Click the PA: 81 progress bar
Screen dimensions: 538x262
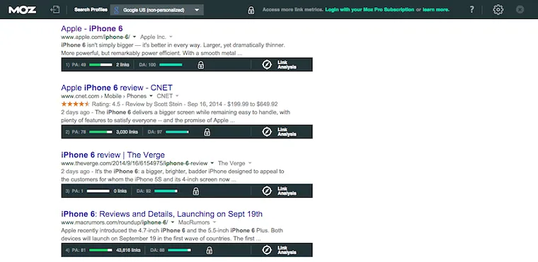pos(101,251)
